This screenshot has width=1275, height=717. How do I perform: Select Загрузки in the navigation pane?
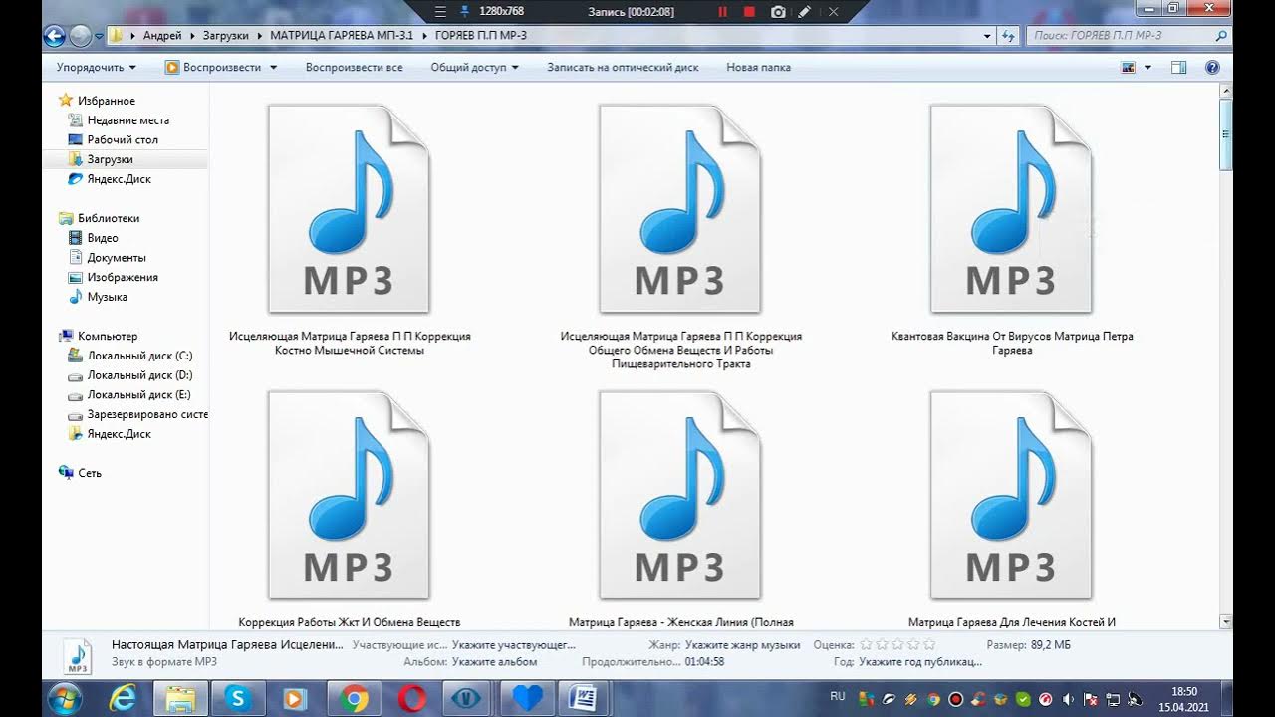pos(110,159)
